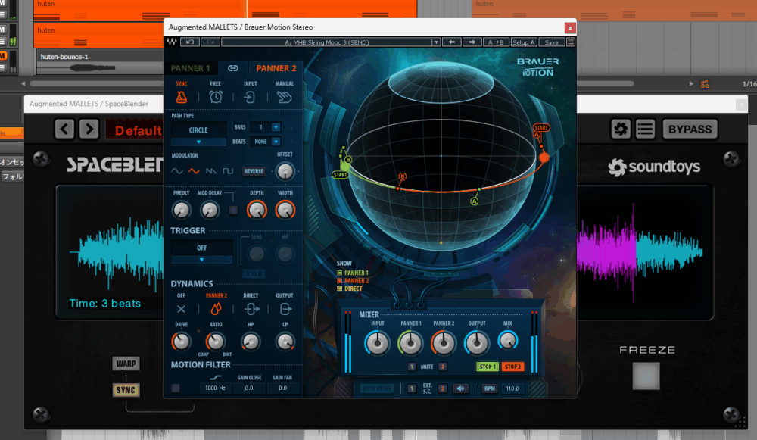Toggle Mute 1 in the mixer

[411, 367]
